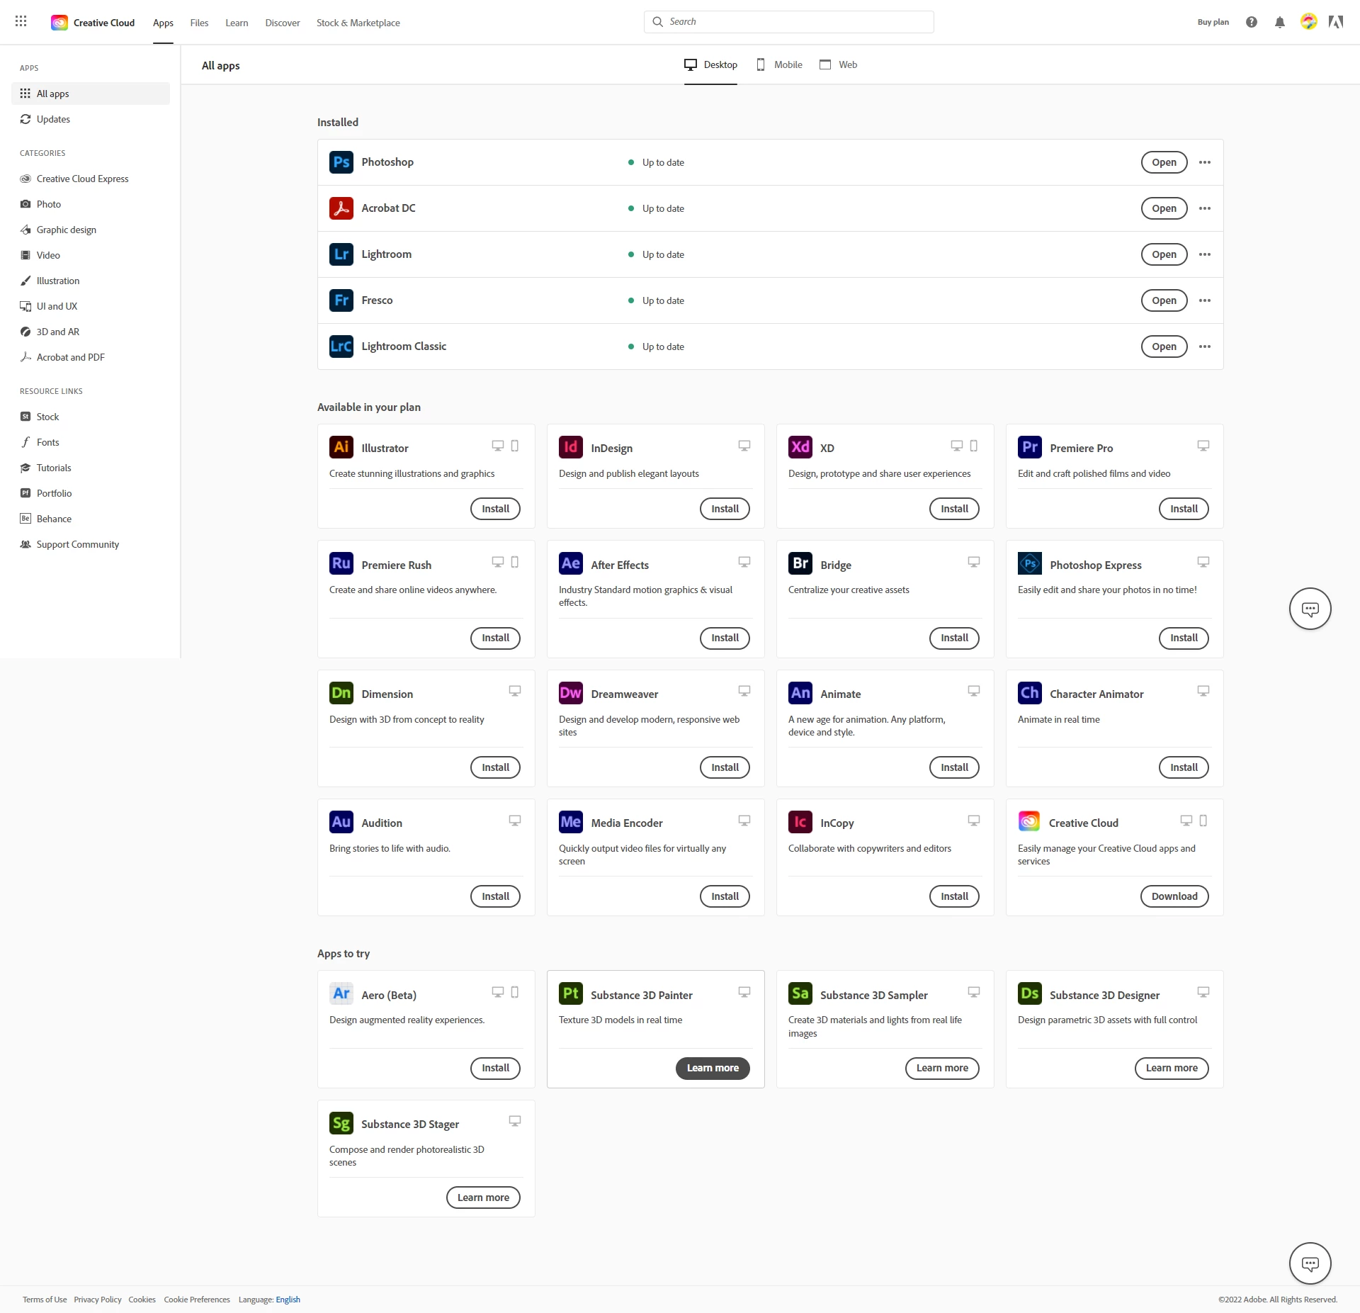Viewport: 1360px width, 1313px height.
Task: Open the Discover menu item
Action: pos(282,23)
